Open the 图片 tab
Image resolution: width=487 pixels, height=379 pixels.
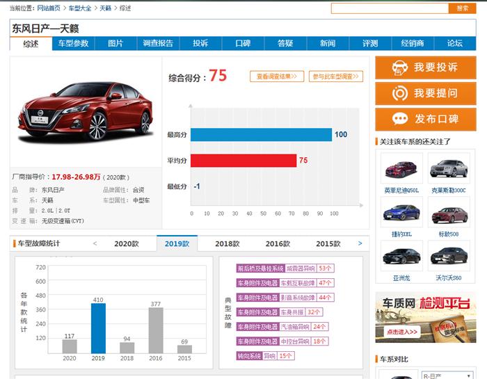pyautogui.click(x=115, y=43)
